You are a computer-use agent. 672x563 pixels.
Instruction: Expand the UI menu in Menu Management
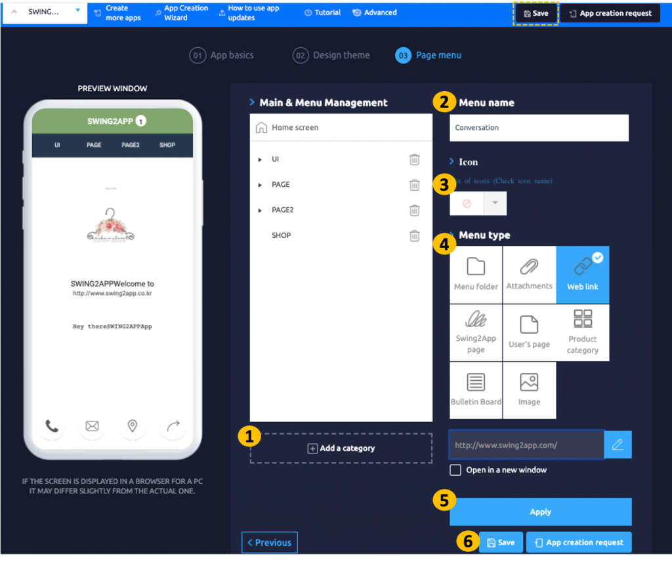coord(259,159)
